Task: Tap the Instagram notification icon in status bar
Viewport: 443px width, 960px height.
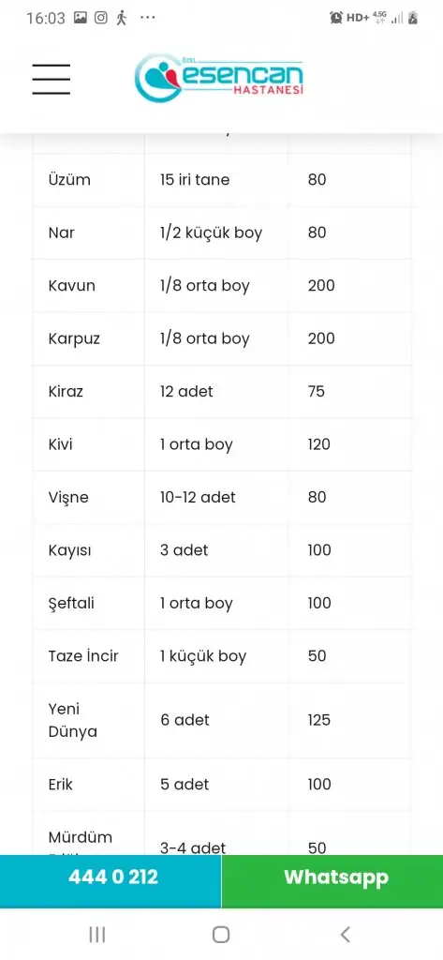Action: click(101, 17)
